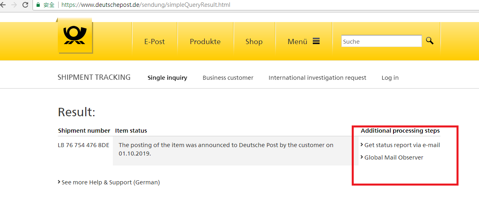Click the green padlock security icon
Image resolution: width=479 pixels, height=198 pixels.
38,5
